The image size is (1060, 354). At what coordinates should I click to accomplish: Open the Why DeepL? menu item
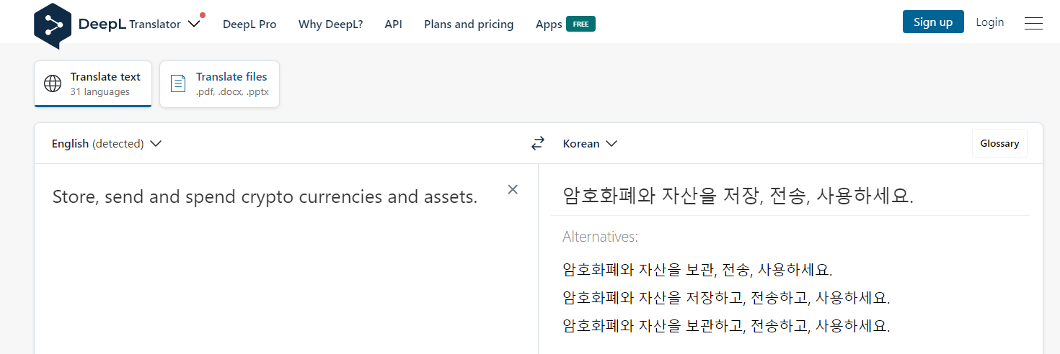click(330, 24)
